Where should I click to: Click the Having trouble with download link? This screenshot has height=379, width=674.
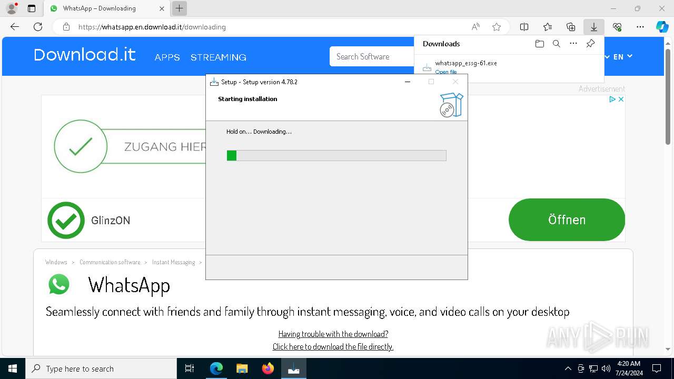click(x=333, y=334)
